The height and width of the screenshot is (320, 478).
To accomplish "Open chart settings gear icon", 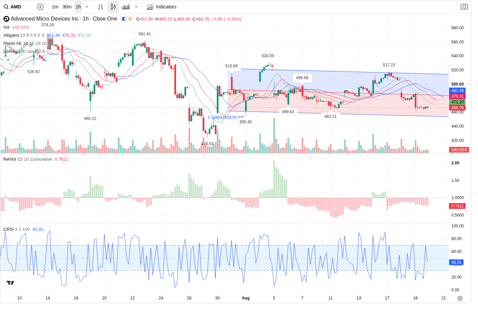I will [460, 298].
